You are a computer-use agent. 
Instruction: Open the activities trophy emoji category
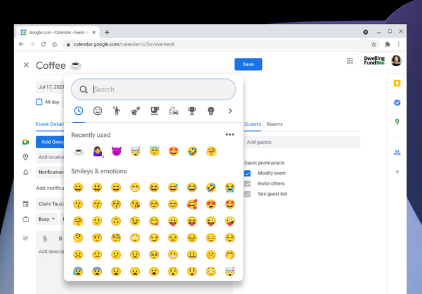click(192, 110)
